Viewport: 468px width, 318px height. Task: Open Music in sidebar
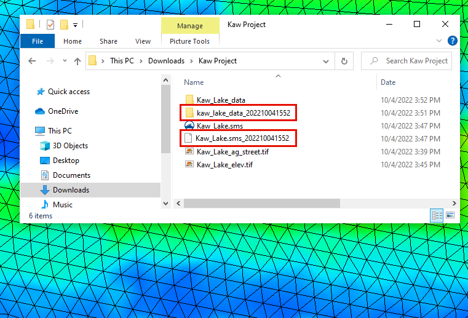62,205
